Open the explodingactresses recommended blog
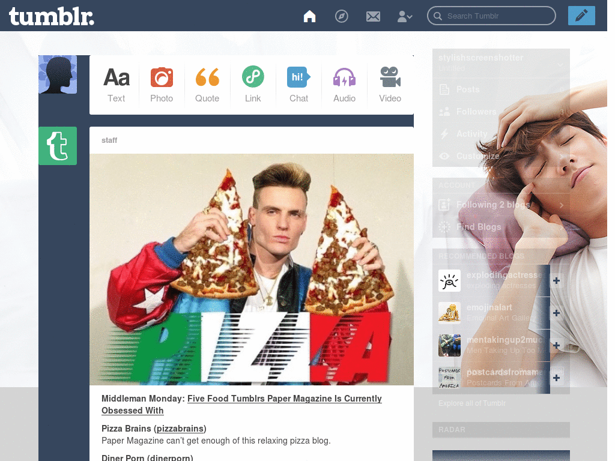The width and height of the screenshot is (615, 461). point(504,275)
